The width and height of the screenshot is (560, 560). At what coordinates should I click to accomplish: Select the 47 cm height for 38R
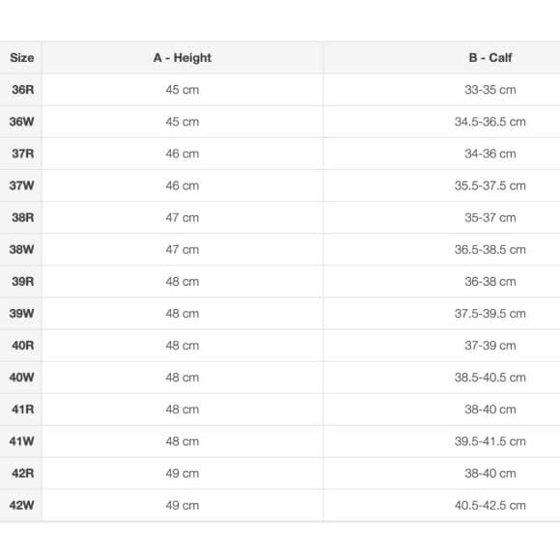pos(182,217)
